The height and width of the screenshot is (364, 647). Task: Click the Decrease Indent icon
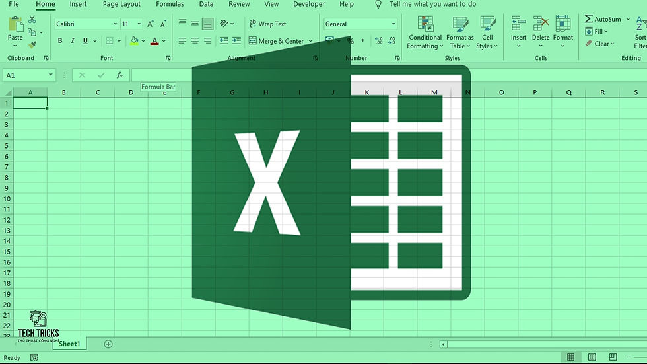224,40
